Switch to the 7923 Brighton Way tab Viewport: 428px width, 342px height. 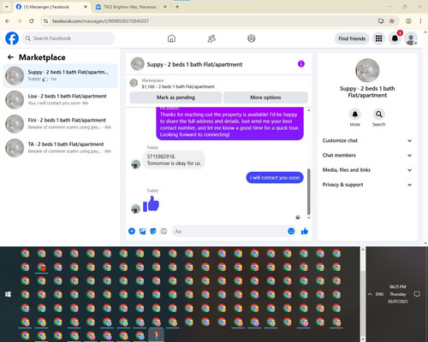pos(130,7)
